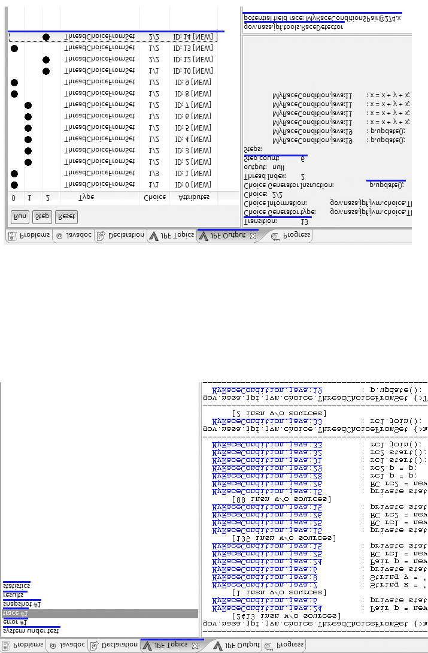Select table row with ID: 1 [NEW]
Viewport: 428px width, 653px height.
[113, 173]
